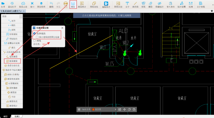Select the 选择线段 radio option
The width and height of the screenshot is (214, 118).
click(35, 33)
